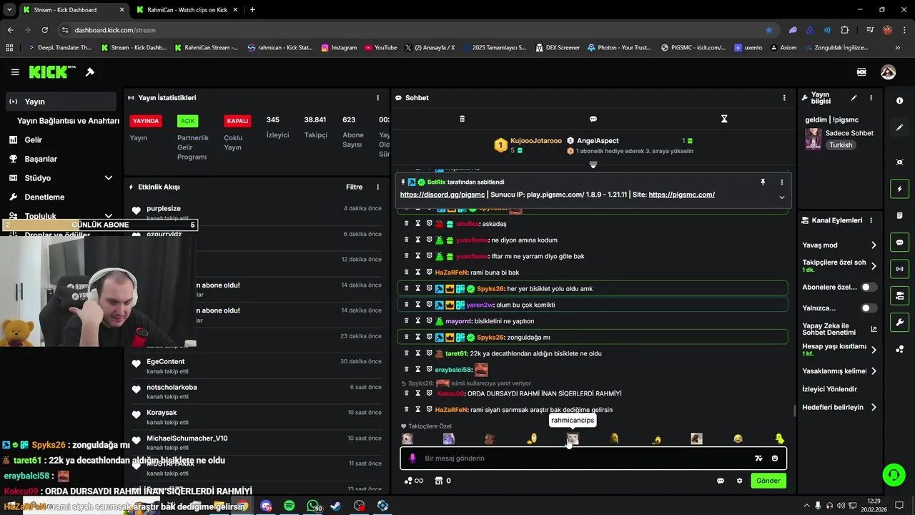Click the info icon in right sidebar
The image size is (915, 515).
click(899, 101)
